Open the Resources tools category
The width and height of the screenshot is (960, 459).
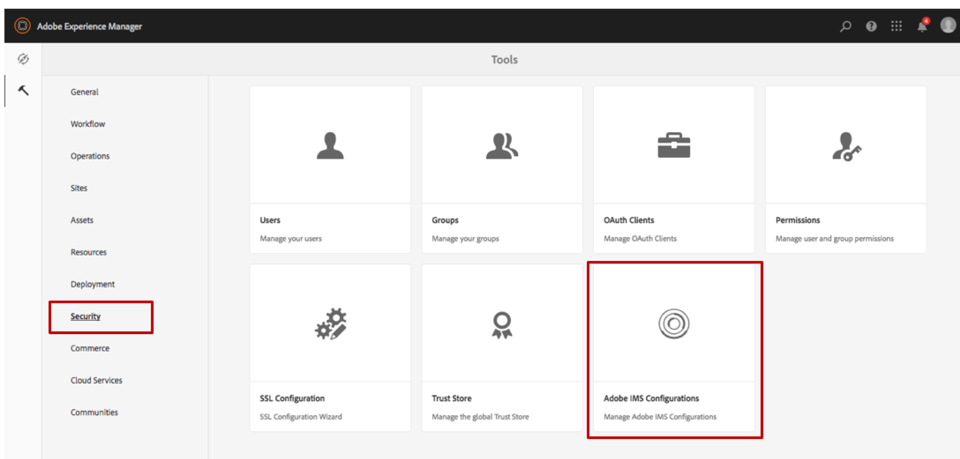pos(88,252)
